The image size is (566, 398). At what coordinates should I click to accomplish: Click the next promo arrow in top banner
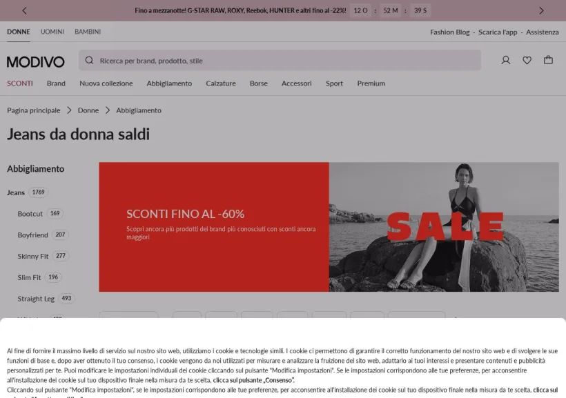(541, 10)
